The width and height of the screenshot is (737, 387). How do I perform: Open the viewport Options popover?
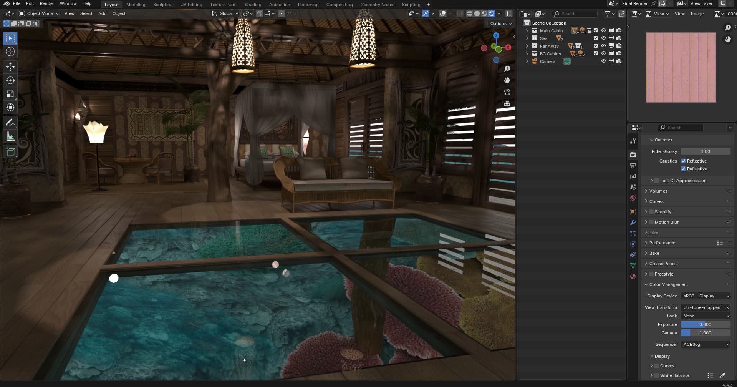(x=501, y=23)
